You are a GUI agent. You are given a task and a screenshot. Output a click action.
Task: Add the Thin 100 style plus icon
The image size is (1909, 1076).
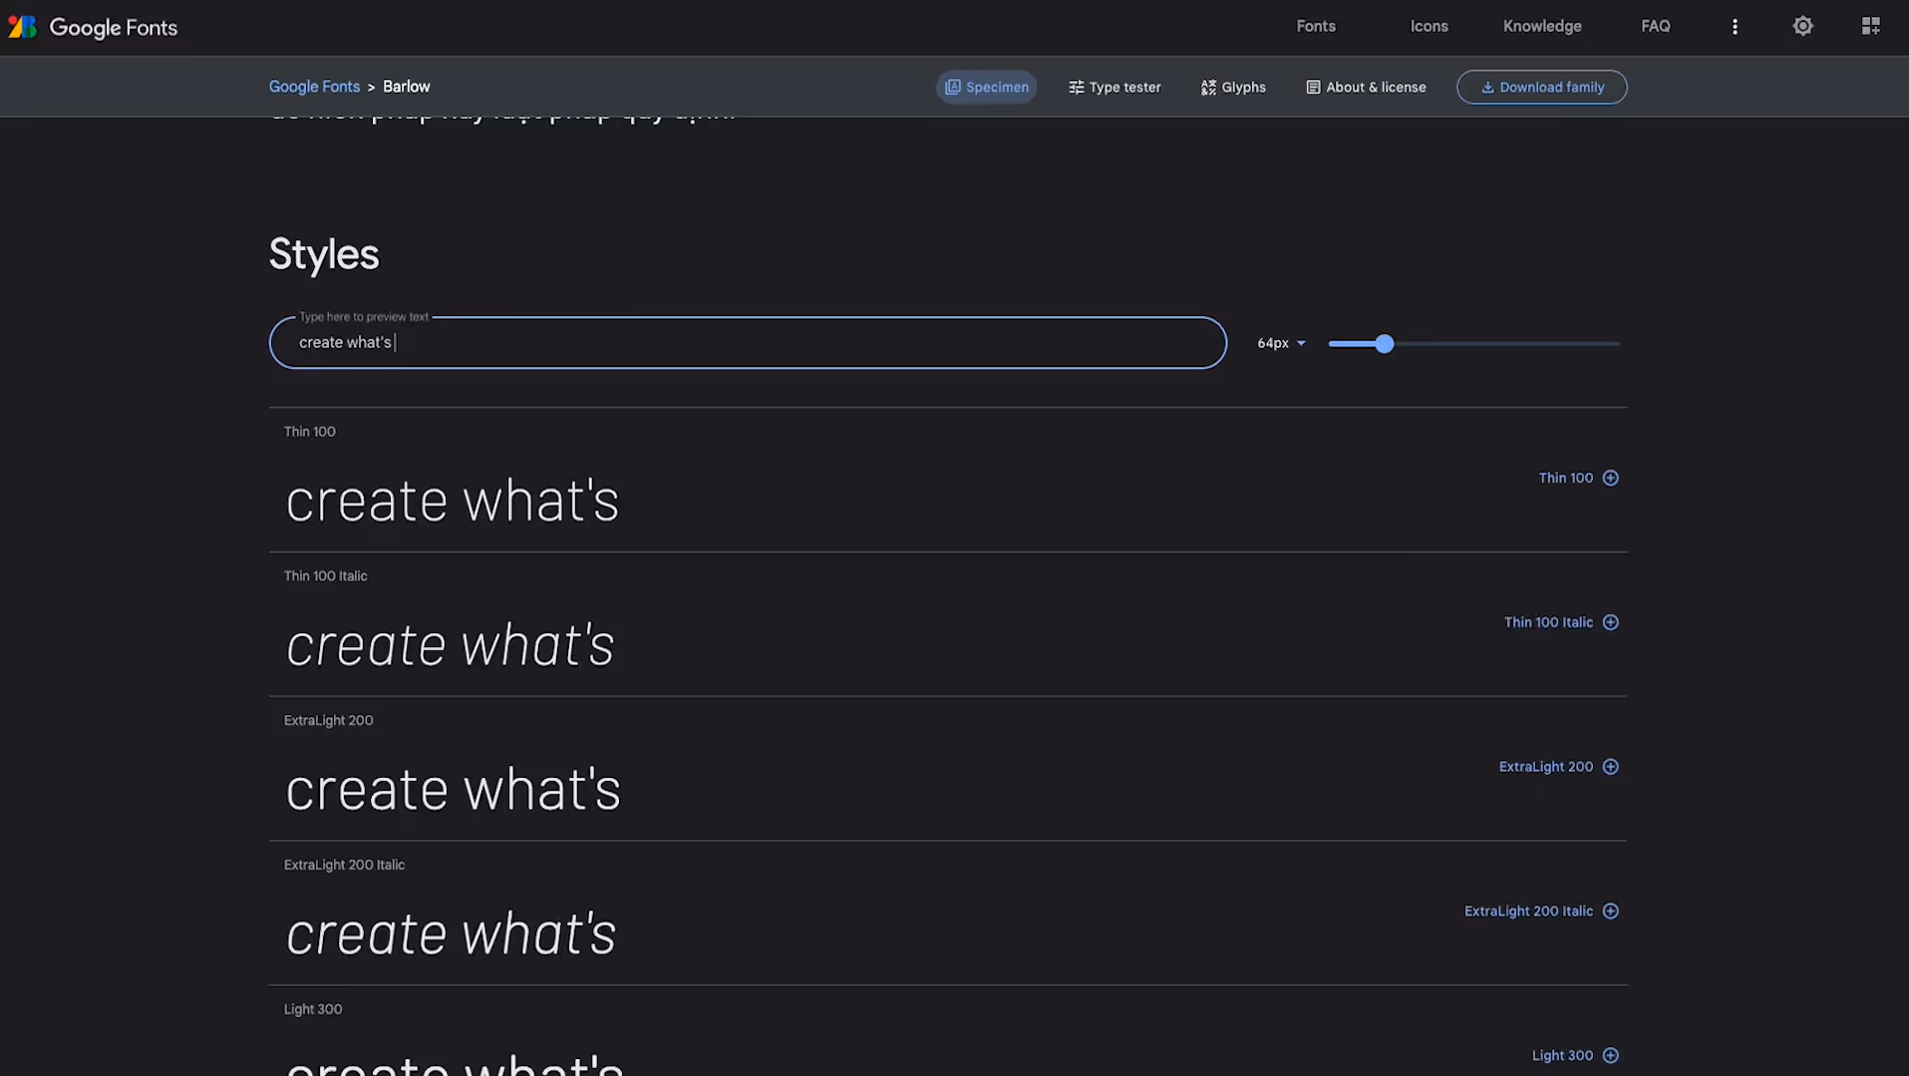click(x=1610, y=479)
